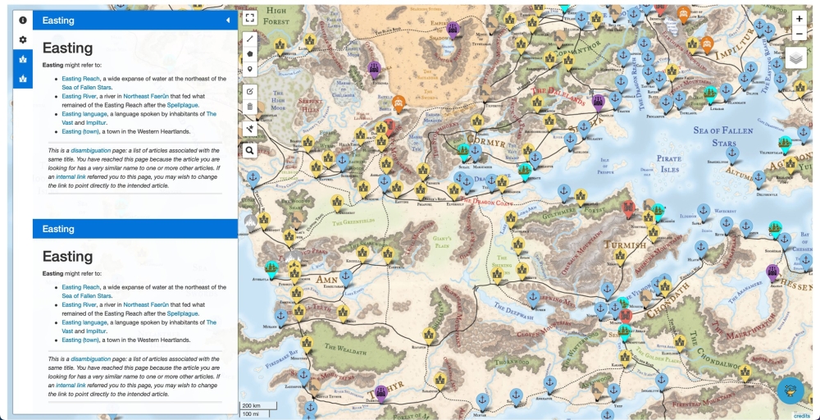Screen dimensions: 820x420
Task: Activate the edit layers tool
Action: point(250,91)
